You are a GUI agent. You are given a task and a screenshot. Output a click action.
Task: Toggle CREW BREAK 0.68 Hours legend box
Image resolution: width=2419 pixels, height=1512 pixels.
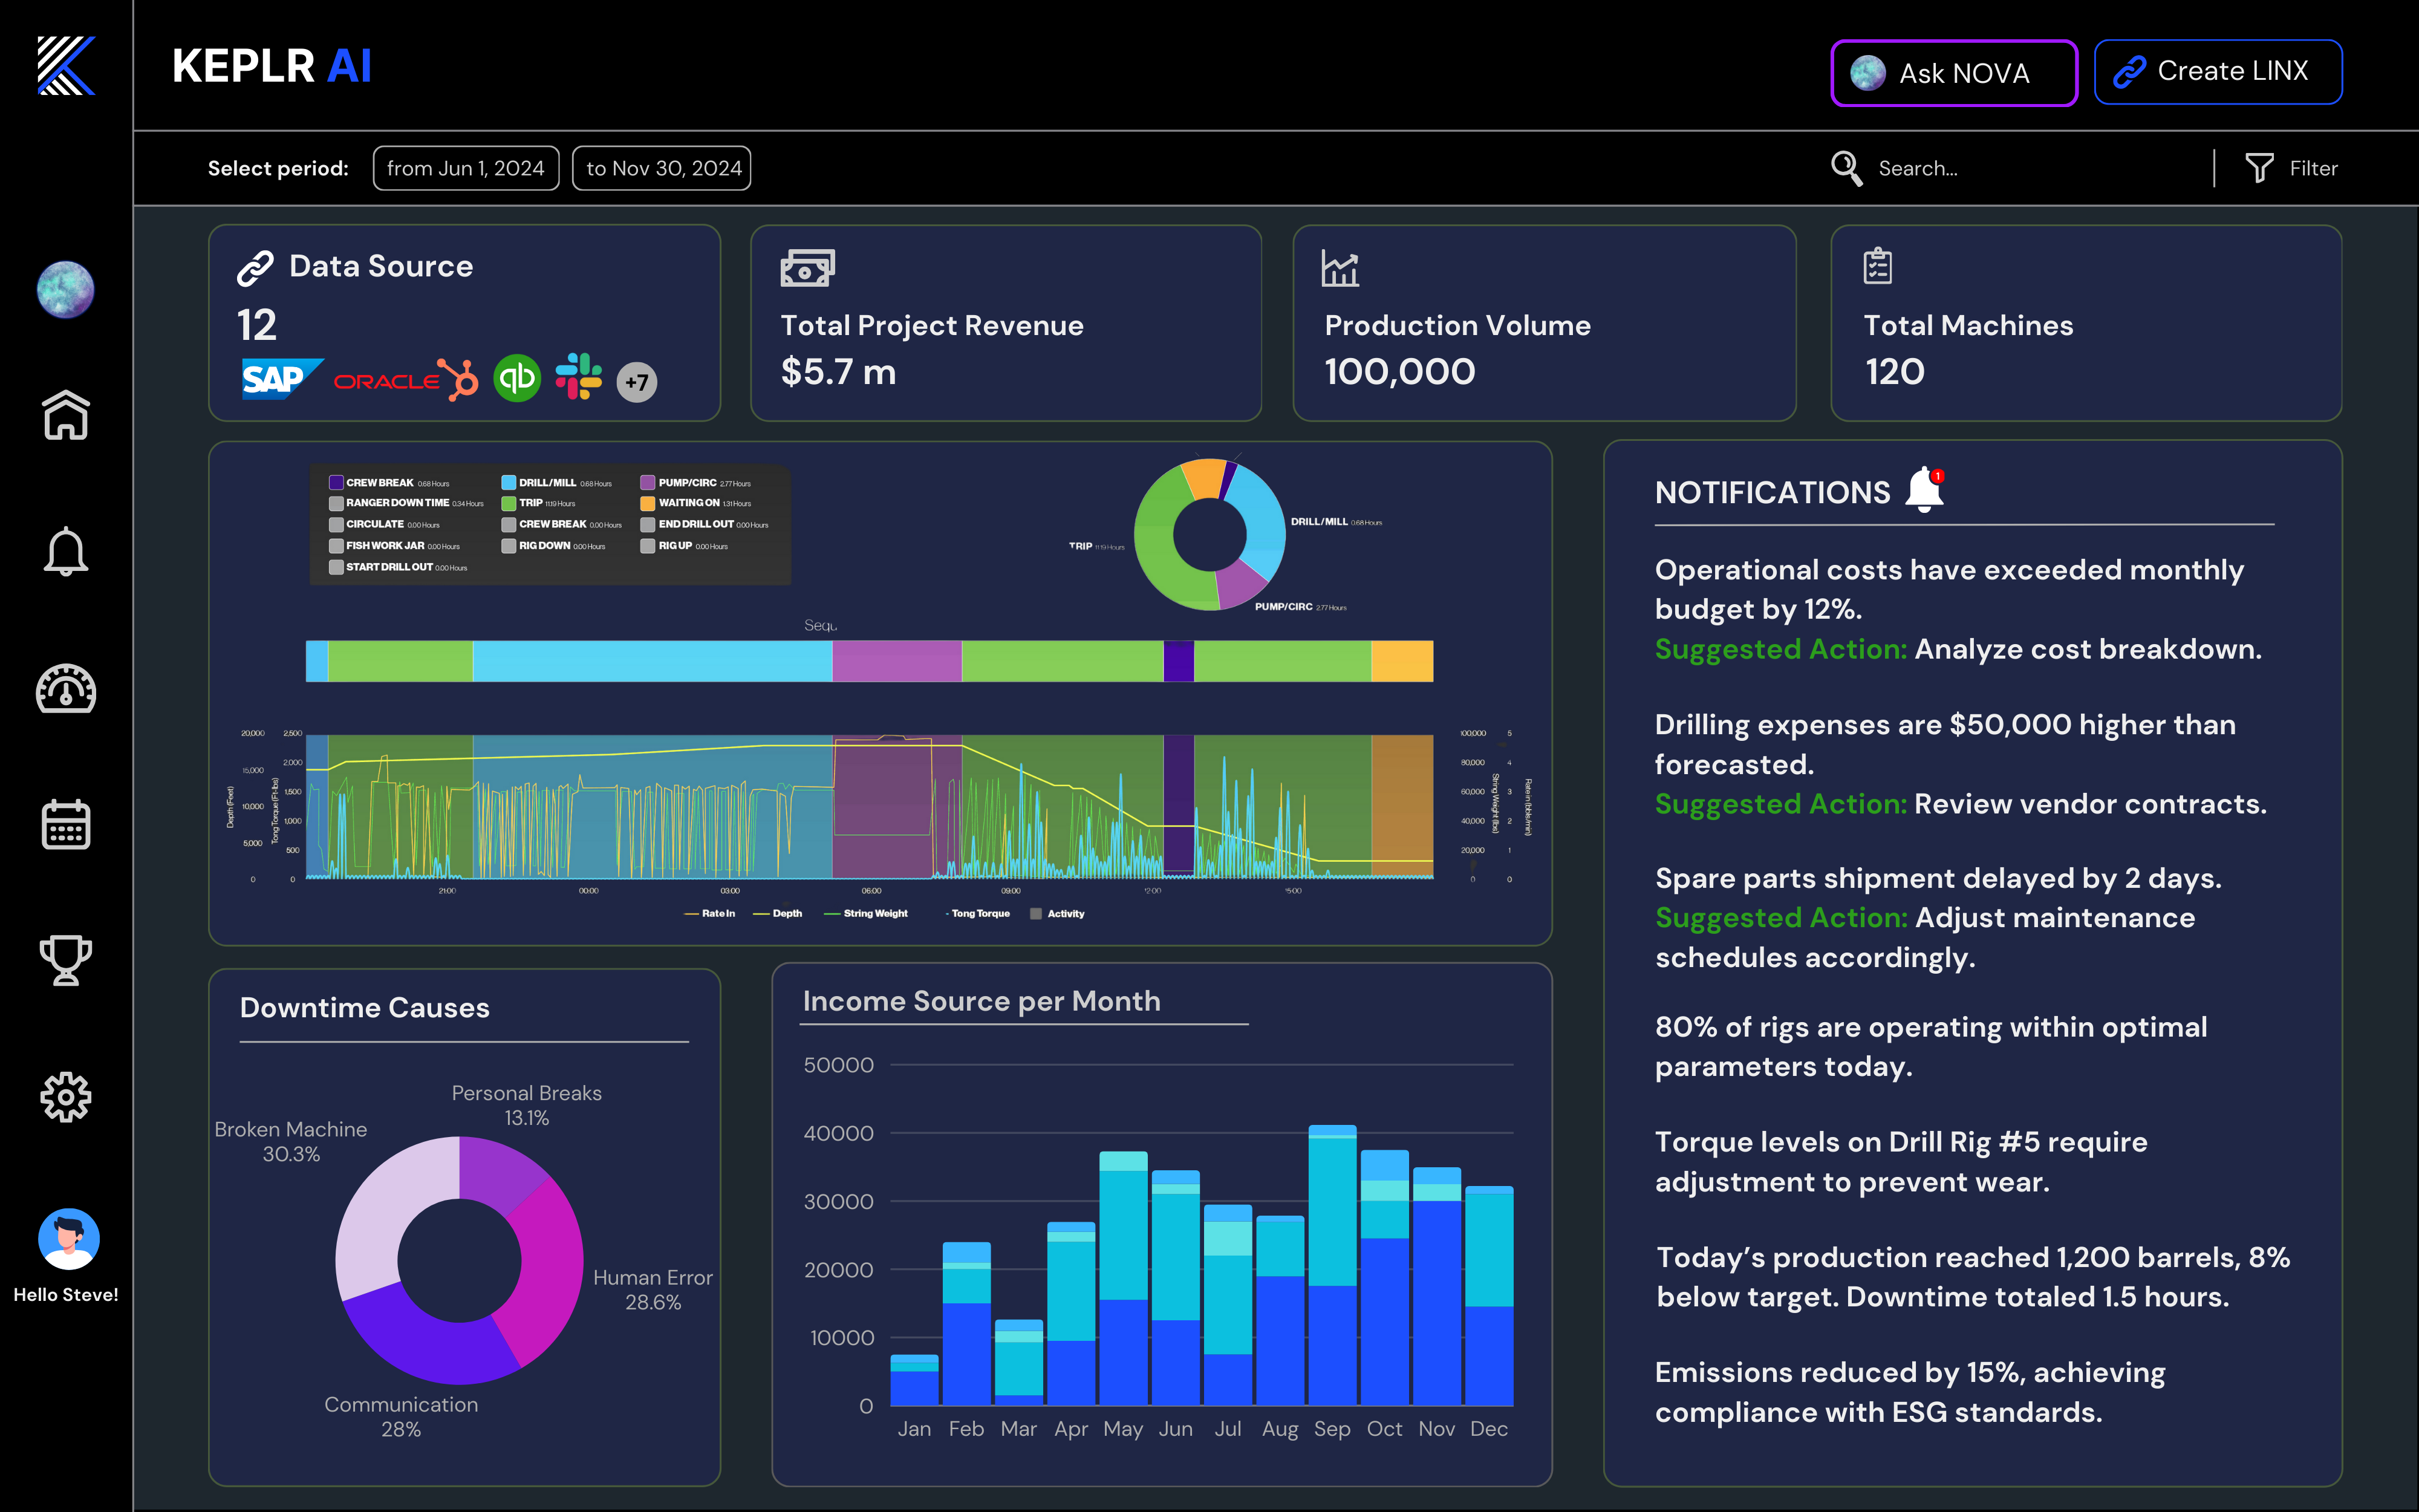coord(337,483)
